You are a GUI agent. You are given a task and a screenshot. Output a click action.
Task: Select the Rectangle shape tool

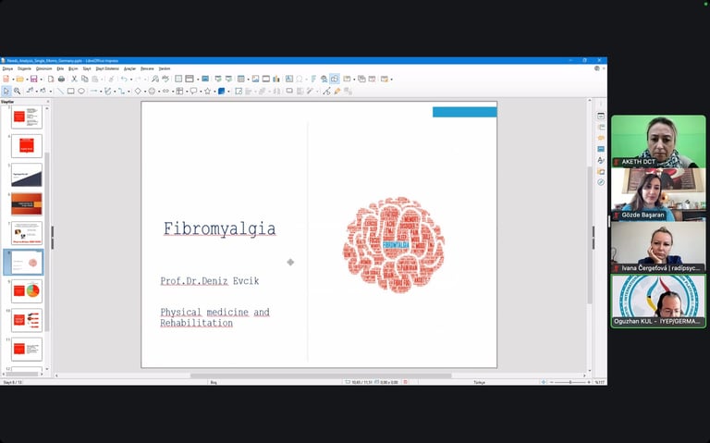click(x=70, y=91)
